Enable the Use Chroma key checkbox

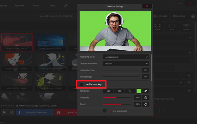(81, 84)
